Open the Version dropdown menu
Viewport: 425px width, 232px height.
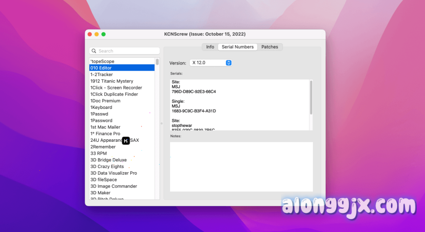(x=210, y=63)
